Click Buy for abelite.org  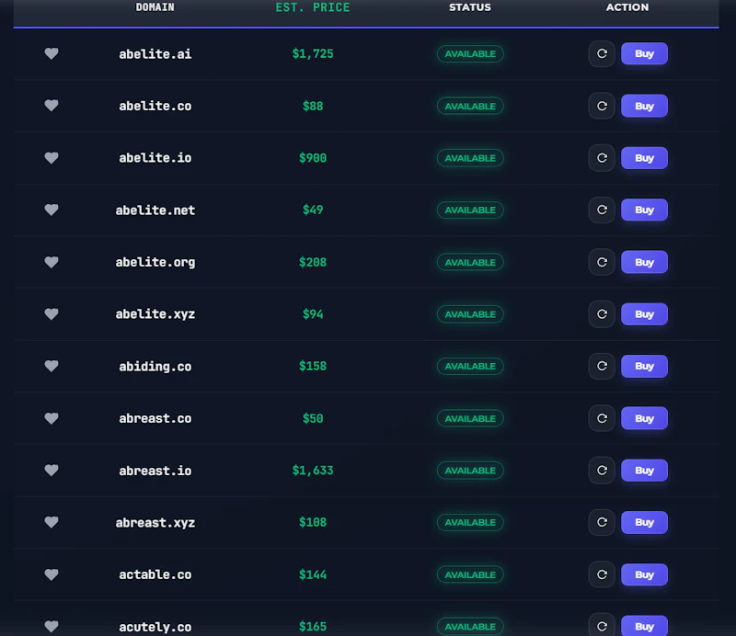pyautogui.click(x=644, y=262)
